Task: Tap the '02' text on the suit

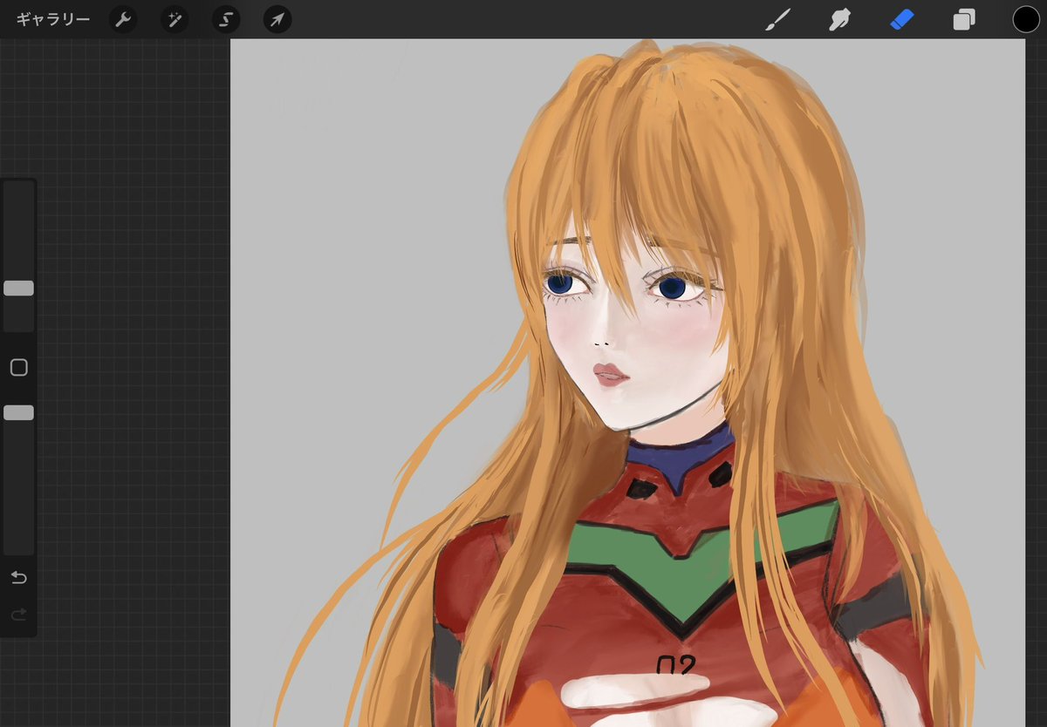Action: click(x=675, y=666)
